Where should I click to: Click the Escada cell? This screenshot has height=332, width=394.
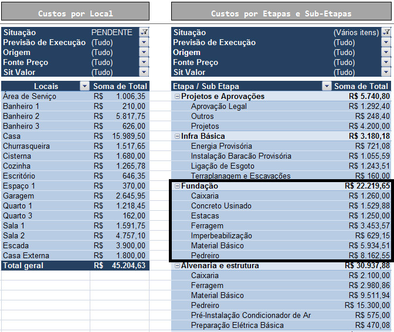[x=46, y=246]
